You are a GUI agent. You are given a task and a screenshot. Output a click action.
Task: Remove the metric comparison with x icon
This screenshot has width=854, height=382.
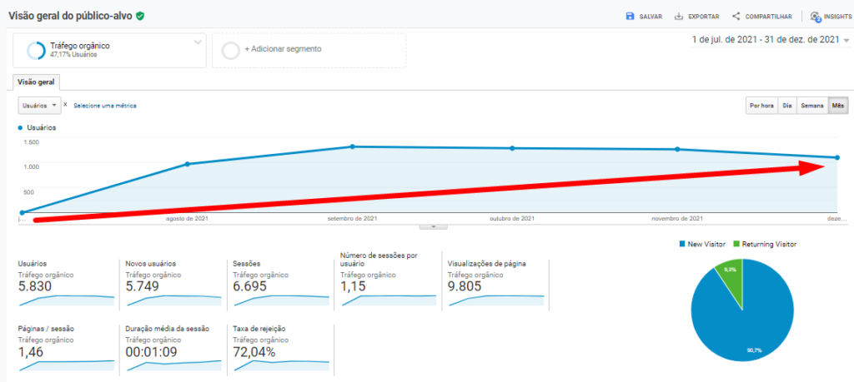(x=65, y=105)
